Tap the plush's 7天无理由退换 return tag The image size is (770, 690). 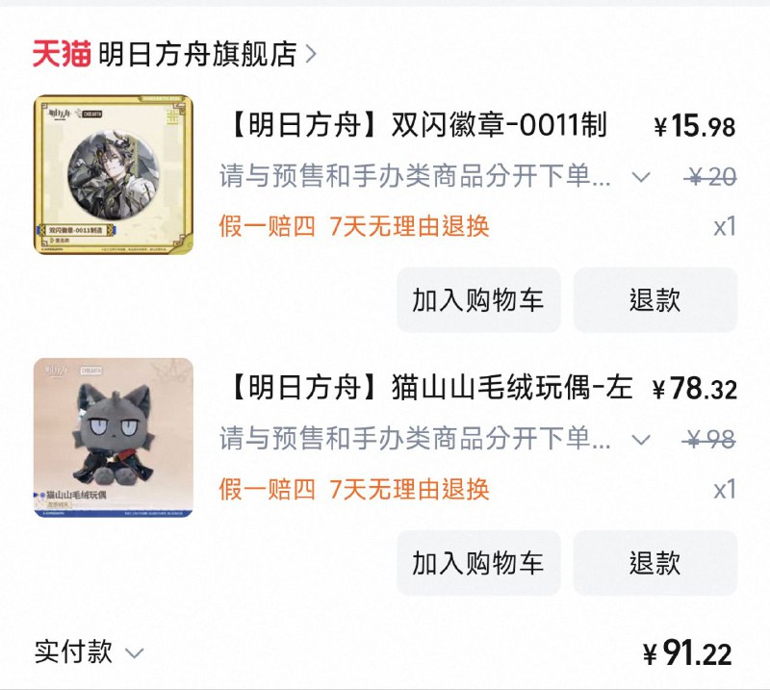410,489
